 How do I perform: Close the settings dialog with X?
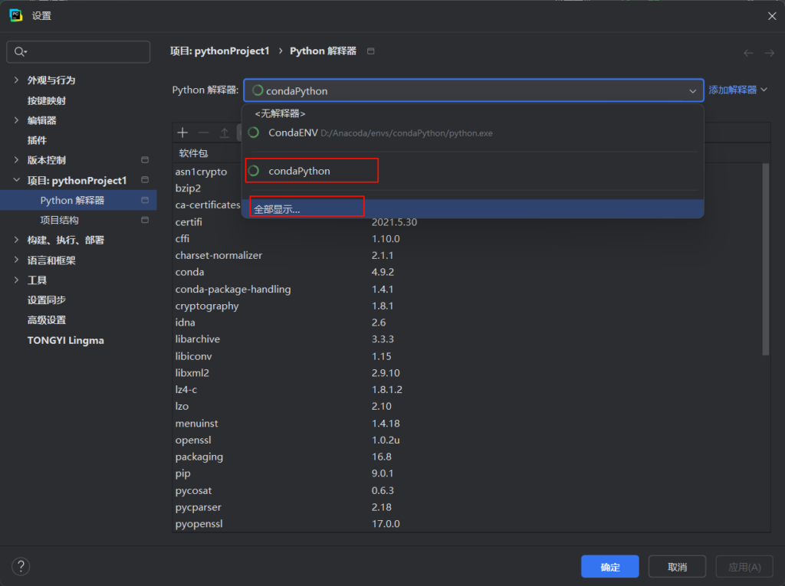[772, 16]
